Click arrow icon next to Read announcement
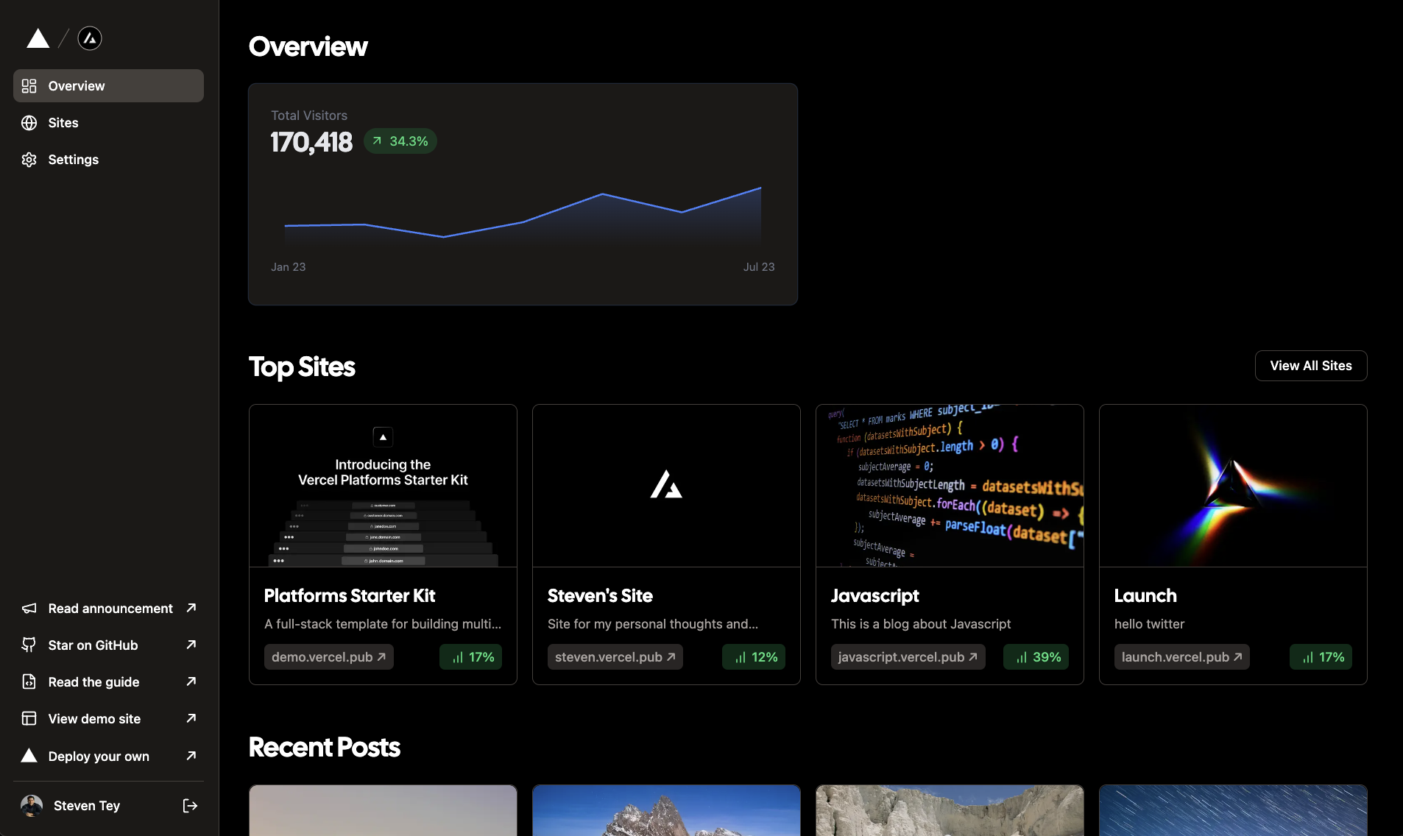Image resolution: width=1403 pixels, height=836 pixels. tap(191, 608)
